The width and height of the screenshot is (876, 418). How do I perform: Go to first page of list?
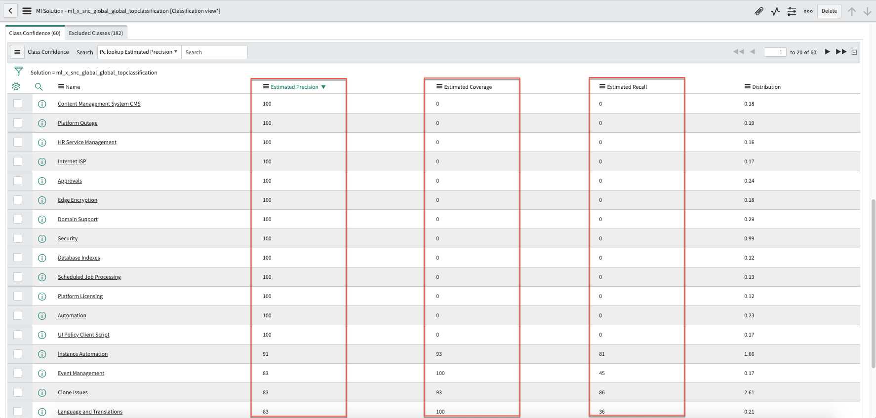[x=739, y=51]
